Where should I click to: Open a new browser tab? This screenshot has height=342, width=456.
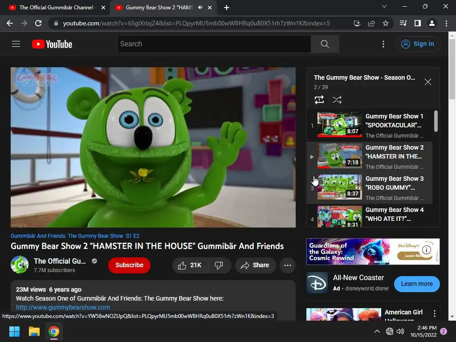pos(227,8)
